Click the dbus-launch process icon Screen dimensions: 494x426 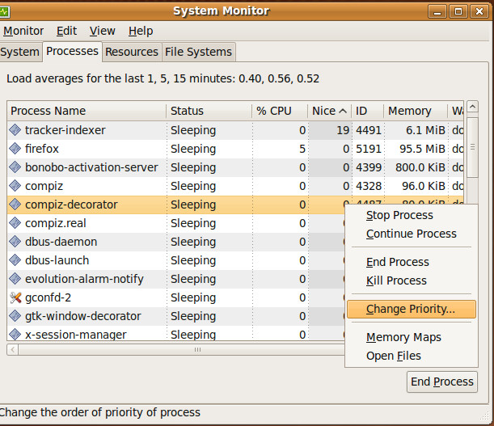[15, 260]
